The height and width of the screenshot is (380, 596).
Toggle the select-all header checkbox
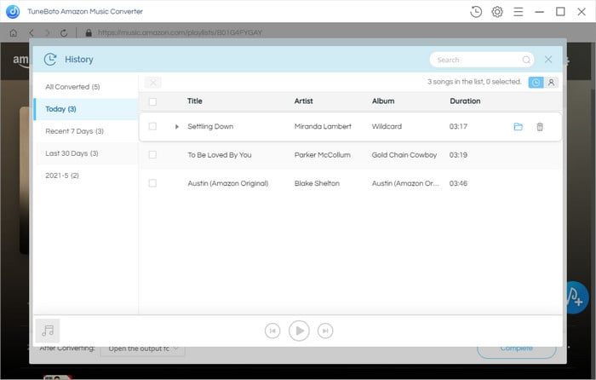(x=152, y=101)
